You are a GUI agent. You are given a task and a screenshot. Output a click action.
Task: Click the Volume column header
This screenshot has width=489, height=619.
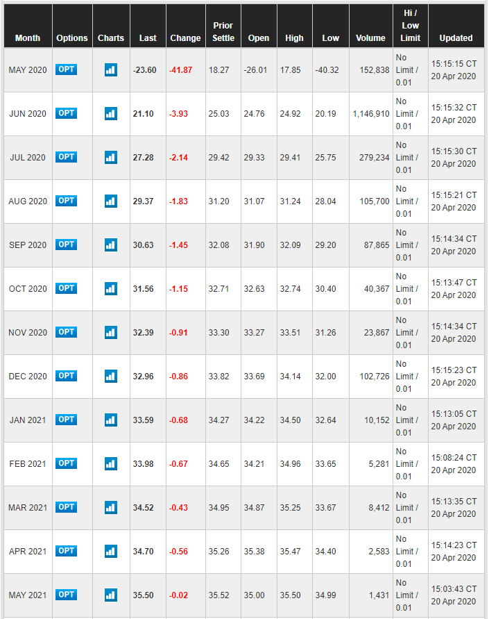[370, 38]
